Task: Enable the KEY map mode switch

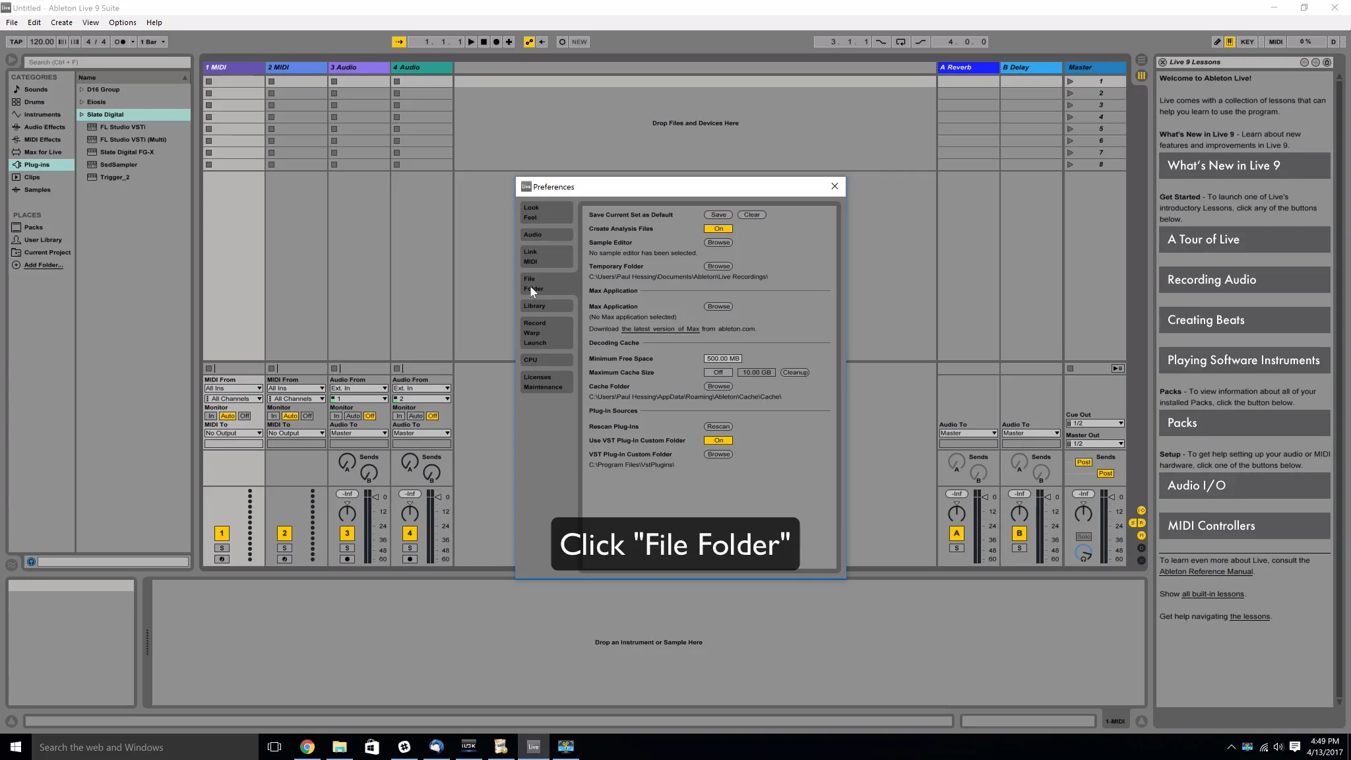Action: [1247, 42]
